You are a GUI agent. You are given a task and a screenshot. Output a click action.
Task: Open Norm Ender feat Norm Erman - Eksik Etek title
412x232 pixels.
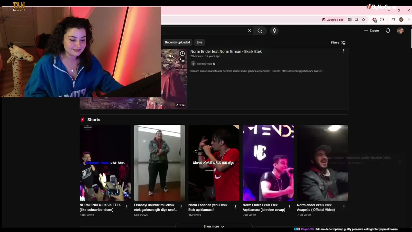226,52
